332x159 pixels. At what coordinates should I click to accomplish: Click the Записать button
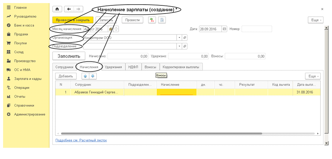coord(106,20)
